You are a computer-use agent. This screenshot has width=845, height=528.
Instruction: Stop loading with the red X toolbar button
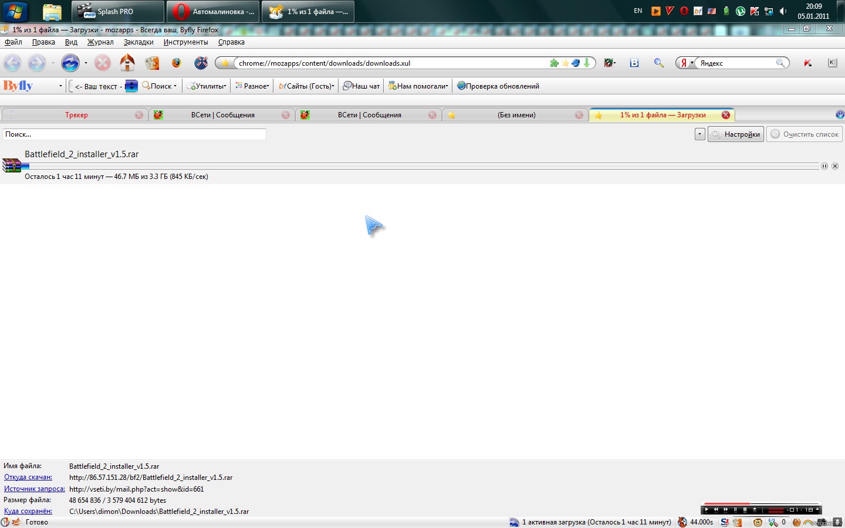pyautogui.click(x=103, y=63)
